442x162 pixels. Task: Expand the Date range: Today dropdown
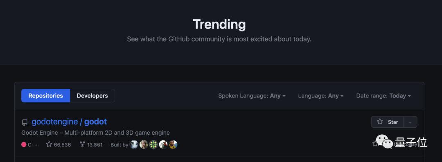pyautogui.click(x=383, y=95)
